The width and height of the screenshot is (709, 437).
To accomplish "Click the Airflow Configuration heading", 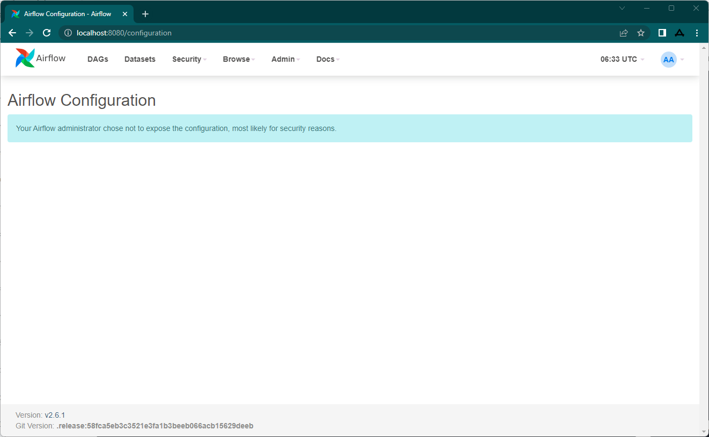I will (82, 100).
